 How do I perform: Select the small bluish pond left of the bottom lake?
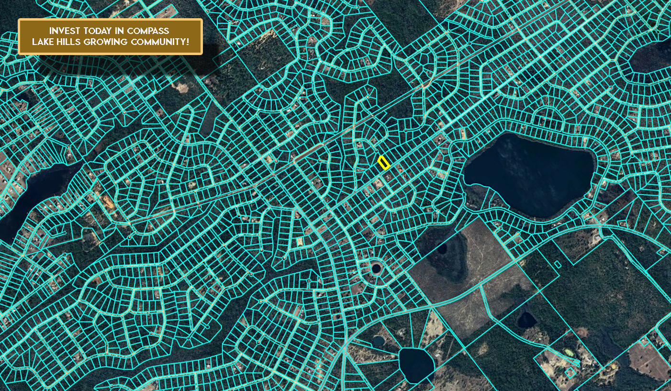pyautogui.click(x=378, y=341)
